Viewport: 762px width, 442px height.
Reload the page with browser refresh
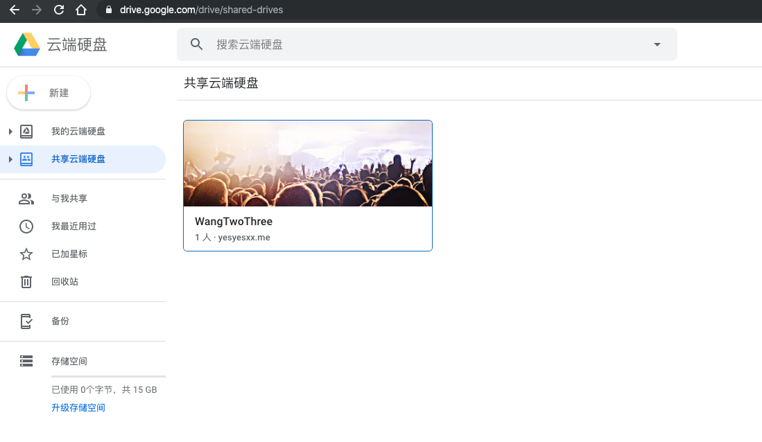[58, 10]
